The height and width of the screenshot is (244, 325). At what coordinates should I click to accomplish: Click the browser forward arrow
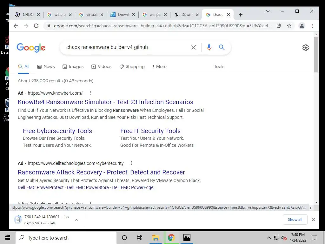(26, 26)
